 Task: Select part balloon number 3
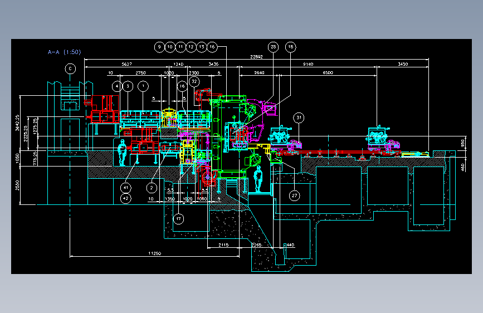(x=128, y=86)
